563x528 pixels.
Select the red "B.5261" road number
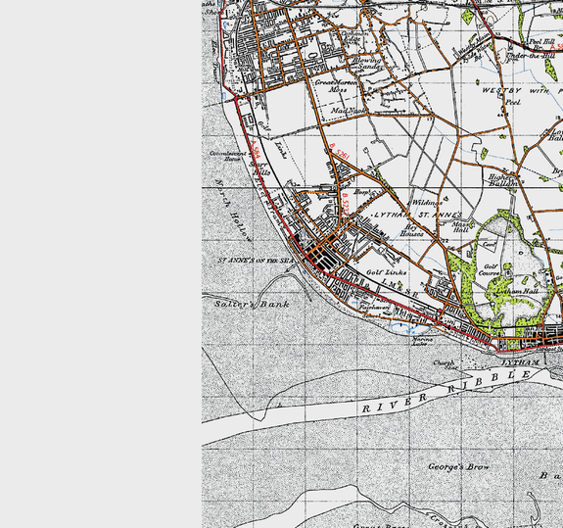coord(340,151)
